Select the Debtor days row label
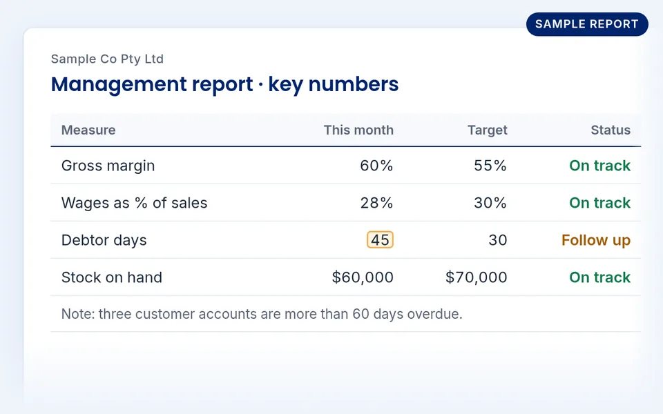 point(104,240)
